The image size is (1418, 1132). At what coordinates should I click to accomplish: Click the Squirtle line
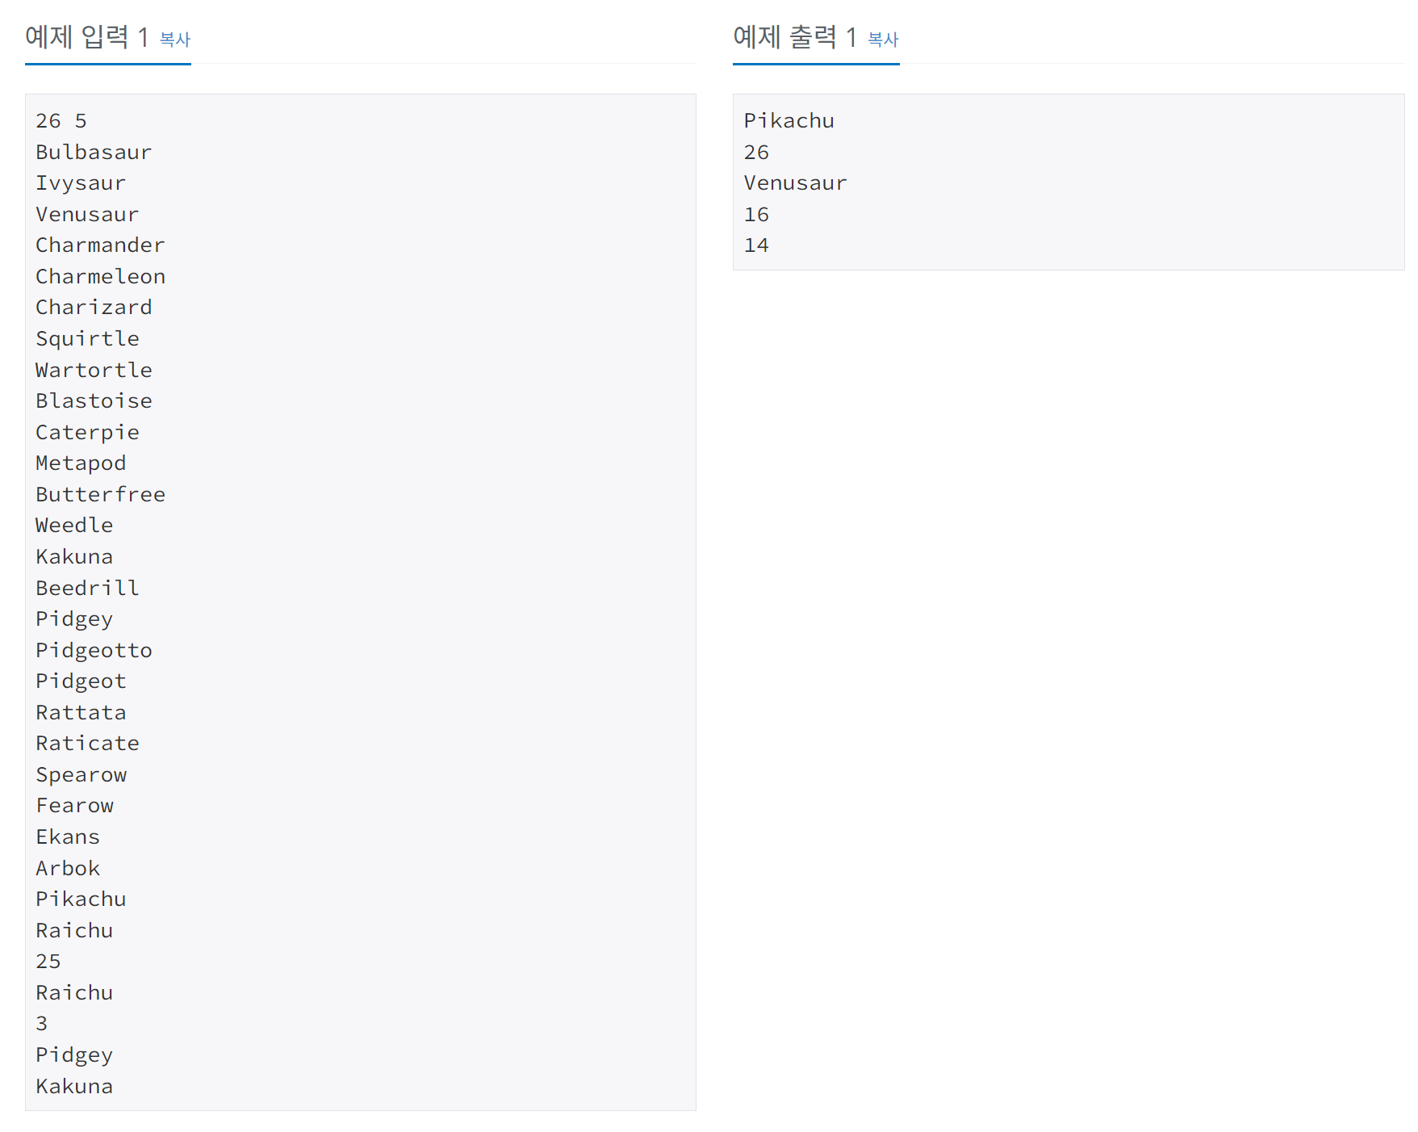point(87,339)
